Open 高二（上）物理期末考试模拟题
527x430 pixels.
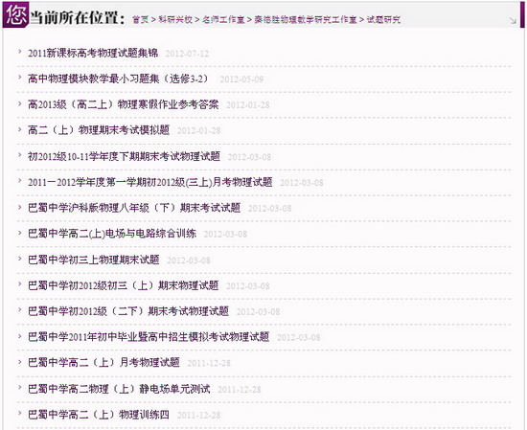coord(99,130)
